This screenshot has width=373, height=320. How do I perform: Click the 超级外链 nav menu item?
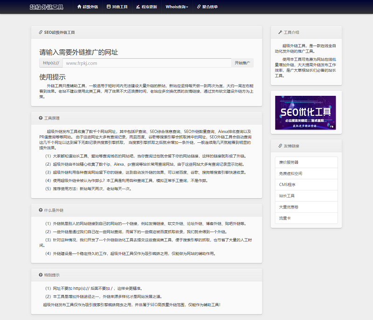tap(88, 7)
